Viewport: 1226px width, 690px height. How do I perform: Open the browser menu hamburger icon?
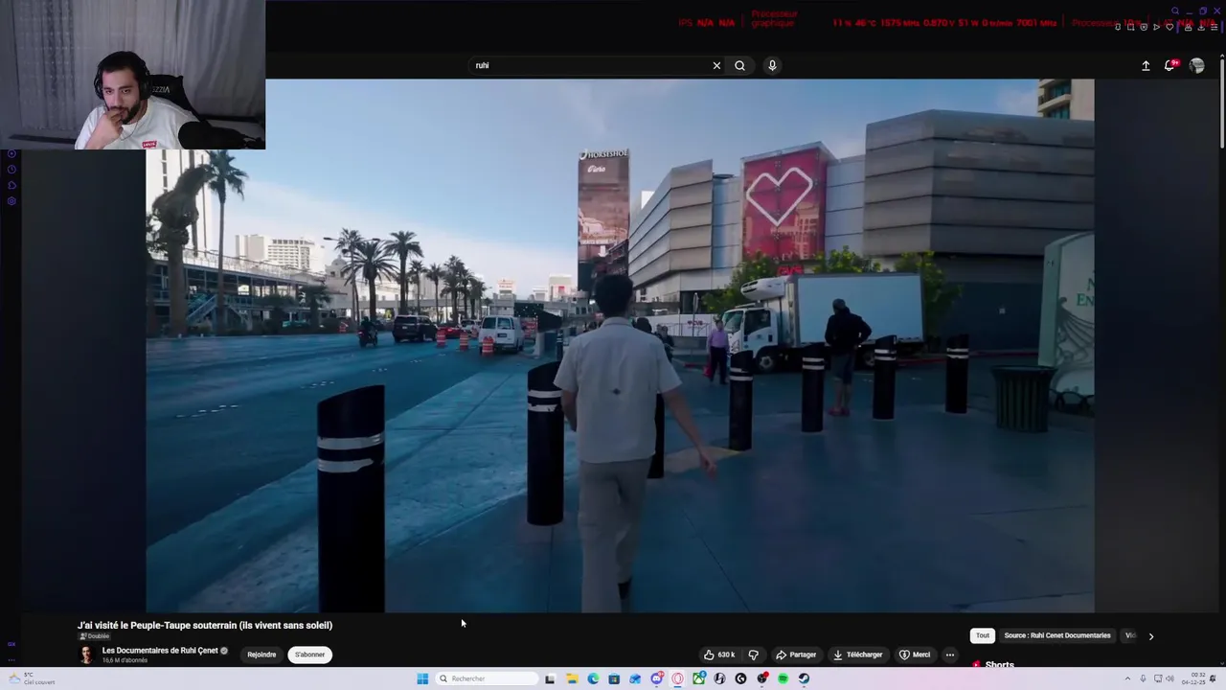(x=1215, y=27)
